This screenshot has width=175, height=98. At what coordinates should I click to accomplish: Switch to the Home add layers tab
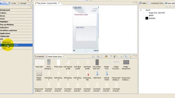pos(170,3)
